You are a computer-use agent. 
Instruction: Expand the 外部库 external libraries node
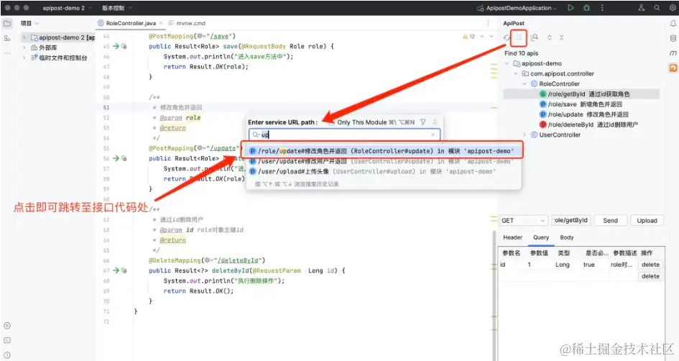tap(24, 47)
